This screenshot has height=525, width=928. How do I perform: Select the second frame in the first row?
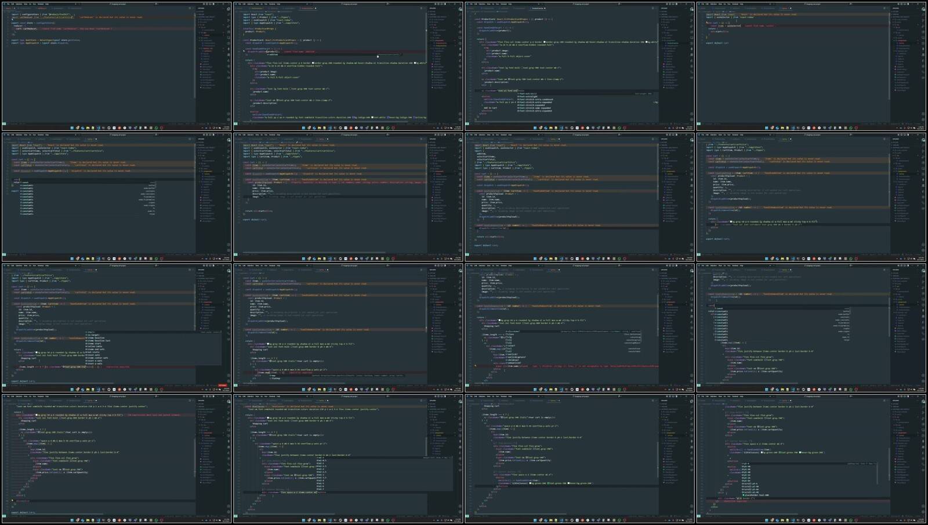click(x=348, y=66)
